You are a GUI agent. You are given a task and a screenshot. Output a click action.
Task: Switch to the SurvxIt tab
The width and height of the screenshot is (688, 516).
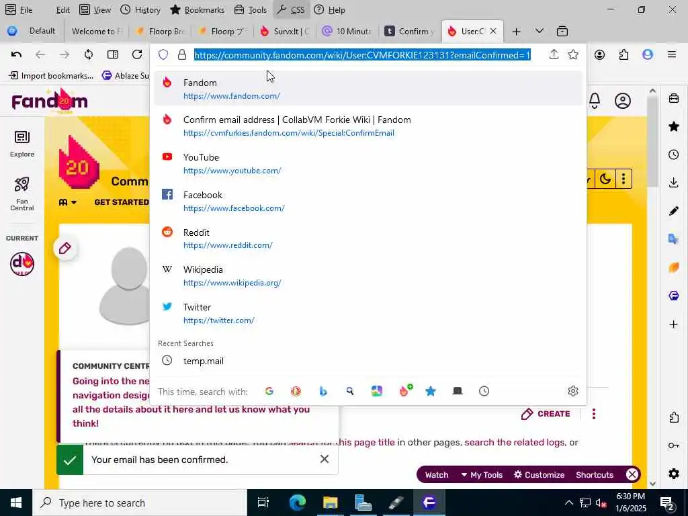(285, 31)
